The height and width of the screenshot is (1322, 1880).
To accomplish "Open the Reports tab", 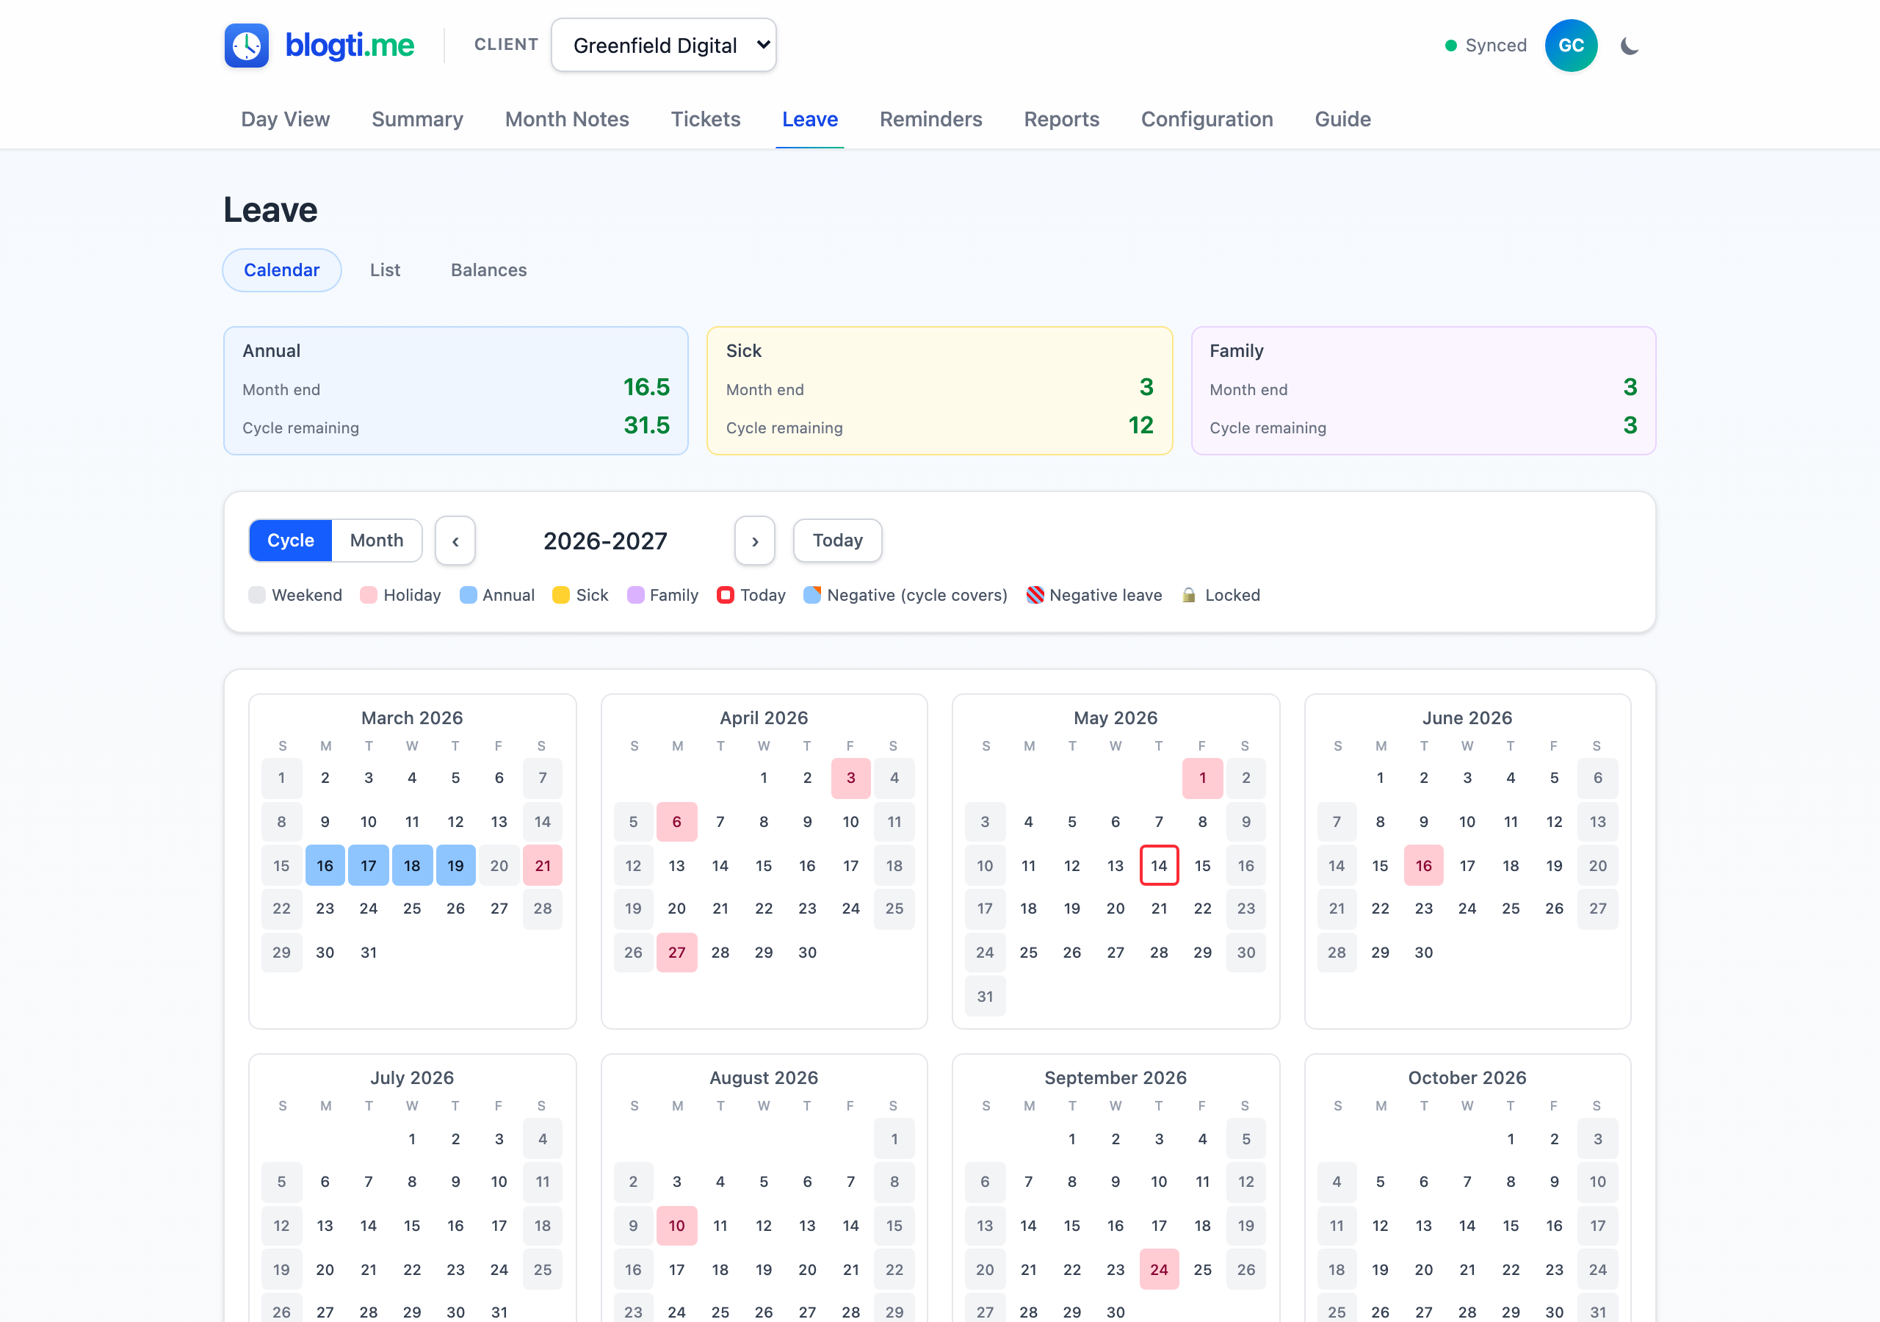I will [x=1061, y=120].
